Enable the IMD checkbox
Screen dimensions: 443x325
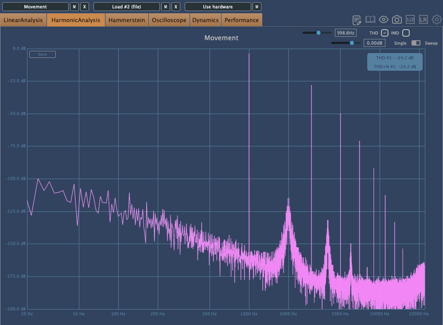pyautogui.click(x=406, y=33)
